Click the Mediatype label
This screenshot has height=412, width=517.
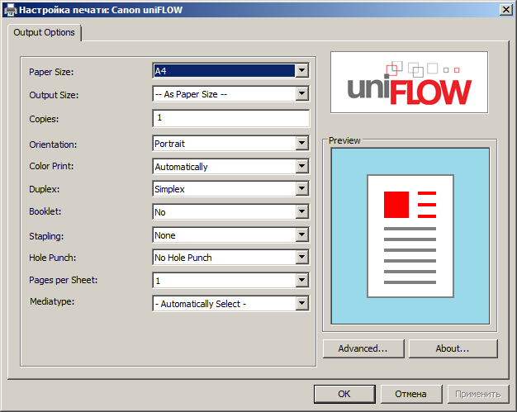click(x=52, y=301)
